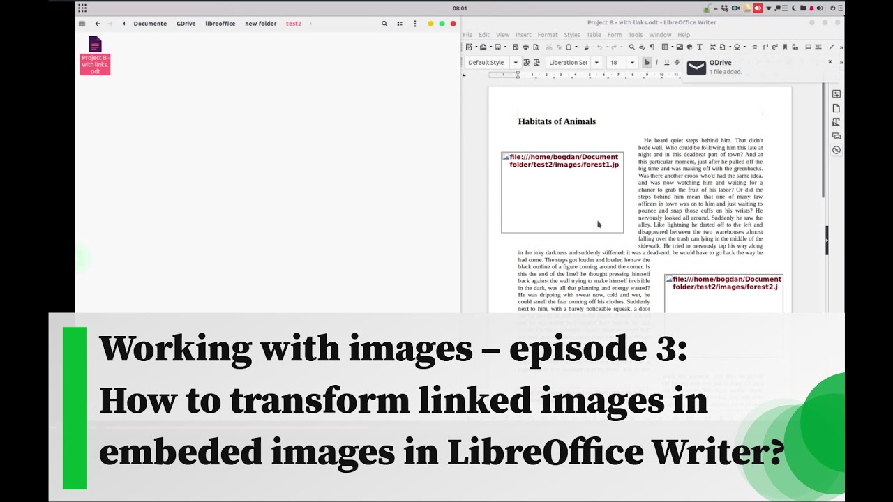The image size is (893, 502).
Task: Click the New Style from Selection icon
Action: click(536, 62)
